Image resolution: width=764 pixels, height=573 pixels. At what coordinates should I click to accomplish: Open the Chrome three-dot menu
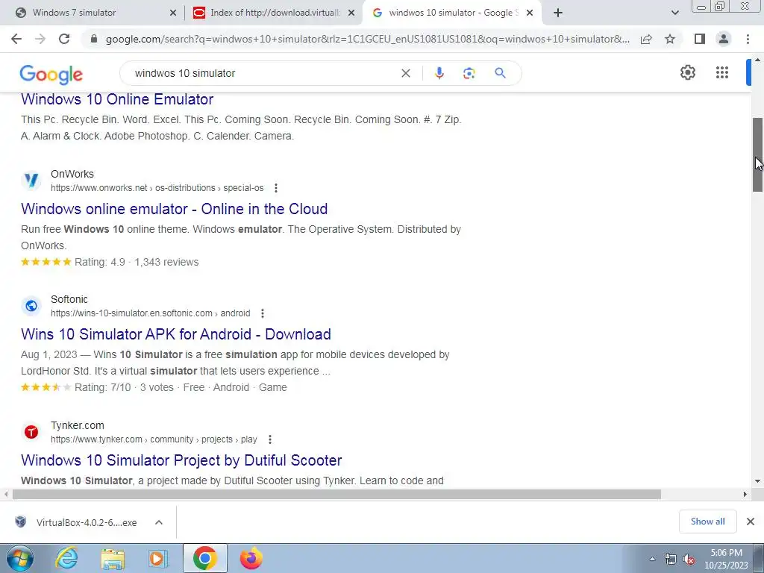[x=748, y=39]
